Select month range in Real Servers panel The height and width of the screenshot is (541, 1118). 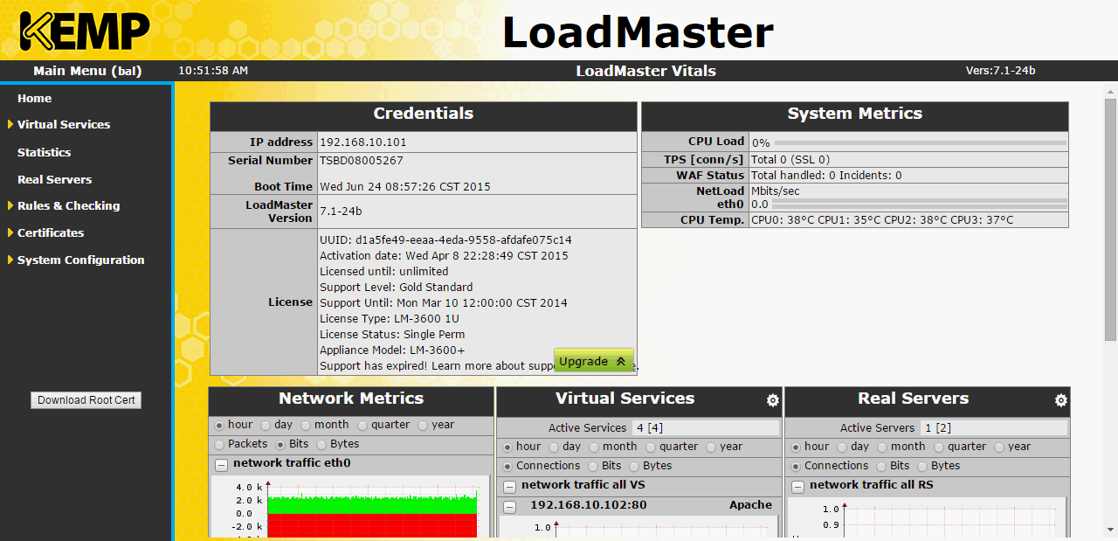click(x=882, y=447)
